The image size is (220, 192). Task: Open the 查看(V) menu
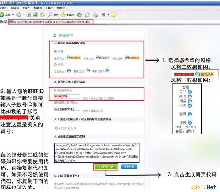tap(26, 8)
